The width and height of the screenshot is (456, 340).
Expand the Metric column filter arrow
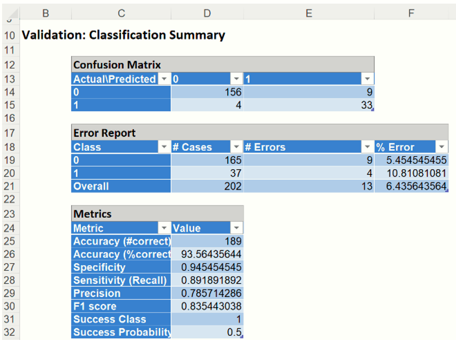(x=164, y=228)
